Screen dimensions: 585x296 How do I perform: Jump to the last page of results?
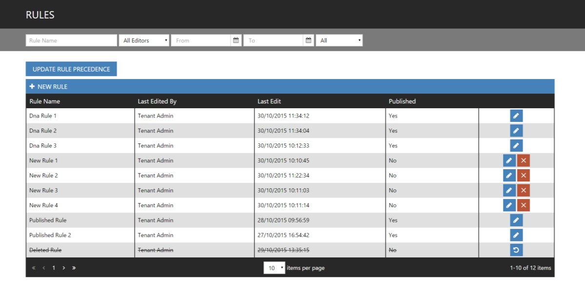pos(74,268)
